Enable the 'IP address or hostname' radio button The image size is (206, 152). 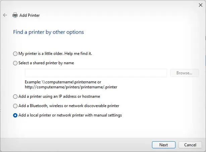tap(15, 96)
